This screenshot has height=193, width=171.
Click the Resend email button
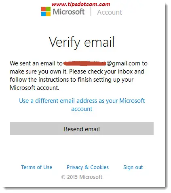[x=82, y=128]
